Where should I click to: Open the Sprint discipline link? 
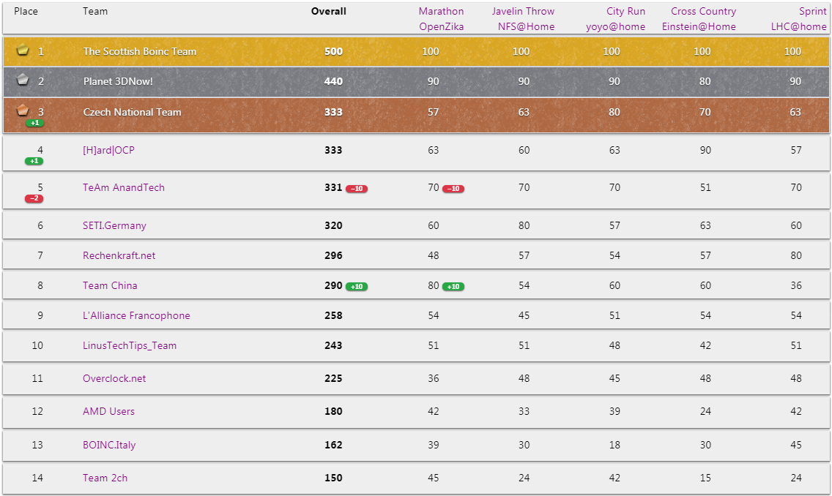tap(813, 11)
